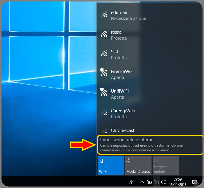Connect to the FirenzeWiFi open network
Viewport: 204px width, 188px height.
(149, 74)
